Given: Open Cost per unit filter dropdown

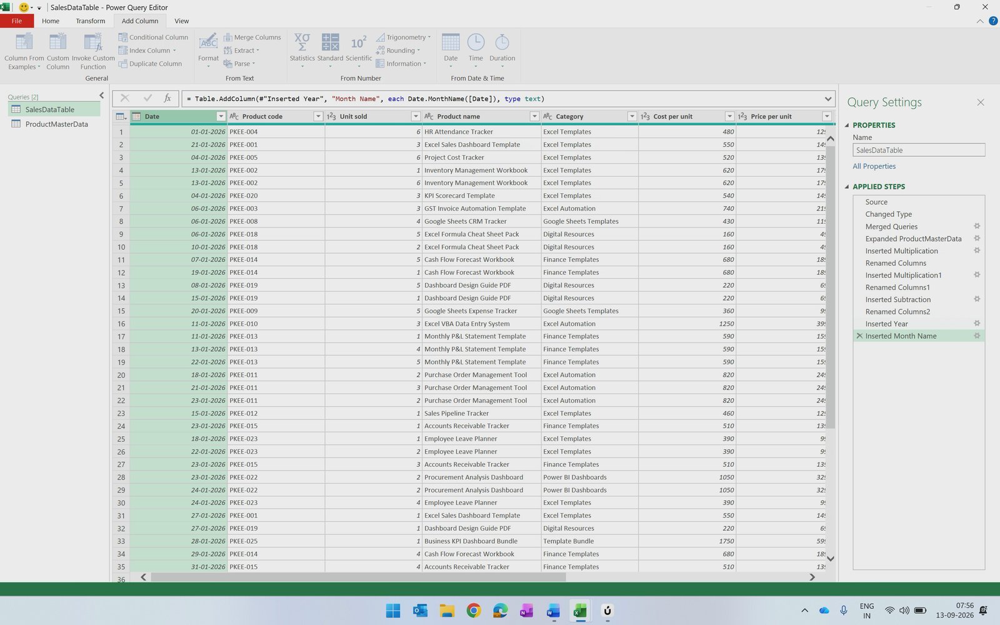Looking at the screenshot, I should click(x=729, y=116).
